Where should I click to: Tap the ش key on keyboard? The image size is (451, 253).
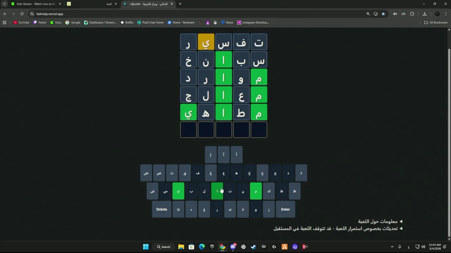[153, 191]
